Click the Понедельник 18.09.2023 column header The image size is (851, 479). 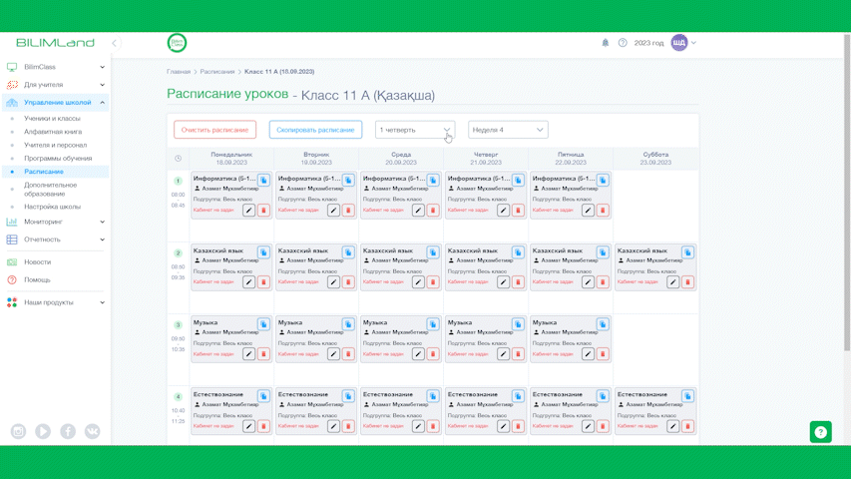tap(231, 158)
